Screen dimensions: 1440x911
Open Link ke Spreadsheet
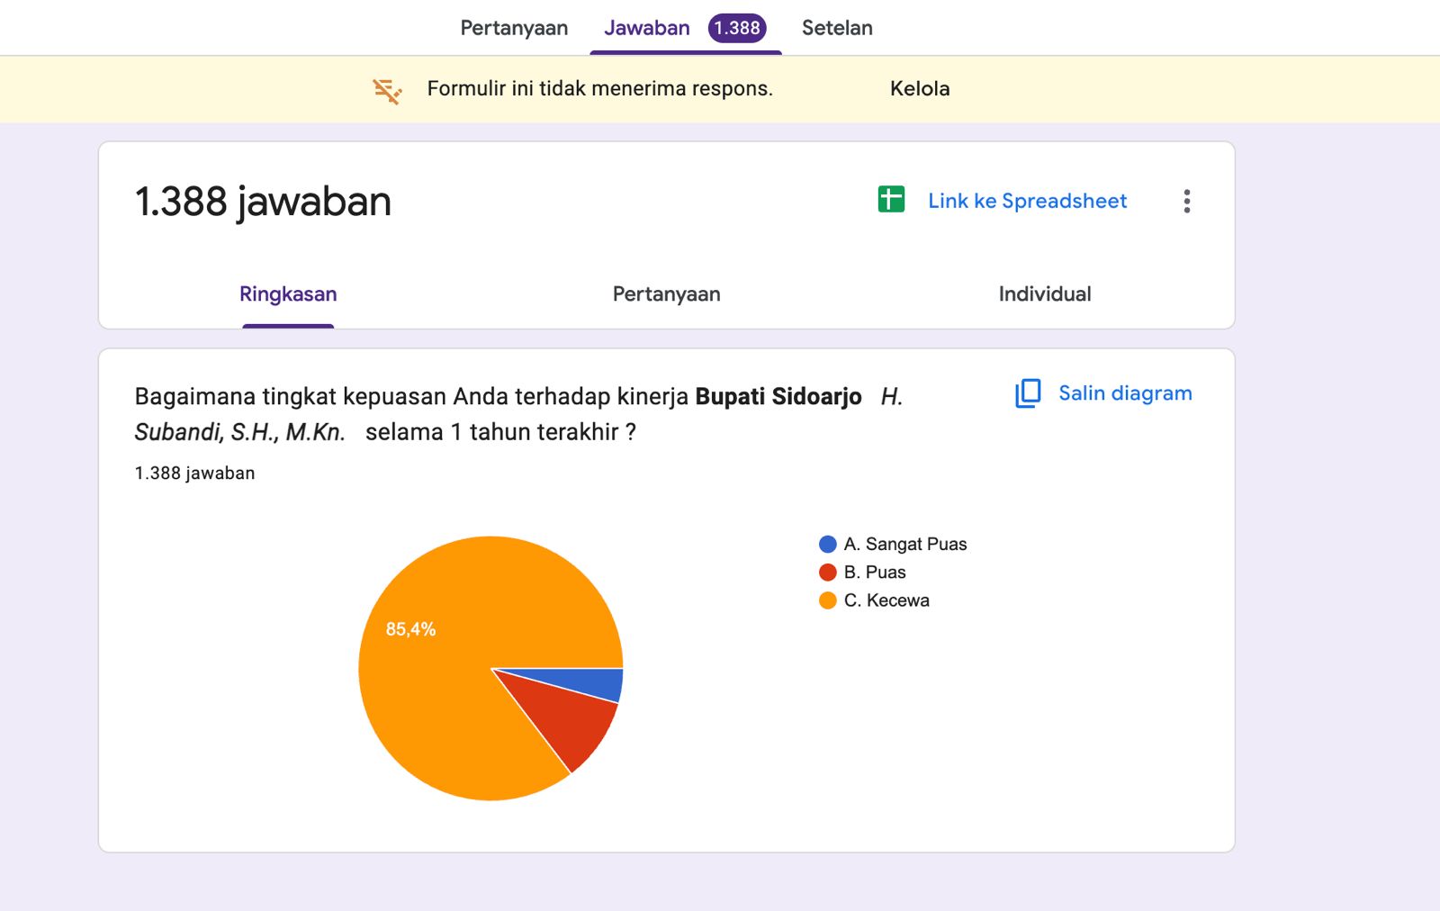point(1027,201)
